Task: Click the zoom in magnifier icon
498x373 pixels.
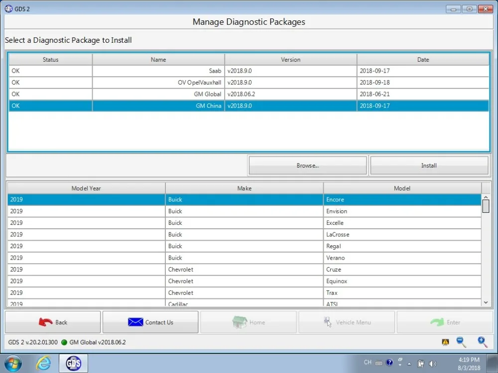Action: coord(482,342)
